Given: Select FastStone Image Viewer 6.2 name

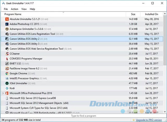Looking at the screenshot, I should pyautogui.click(x=24, y=68).
